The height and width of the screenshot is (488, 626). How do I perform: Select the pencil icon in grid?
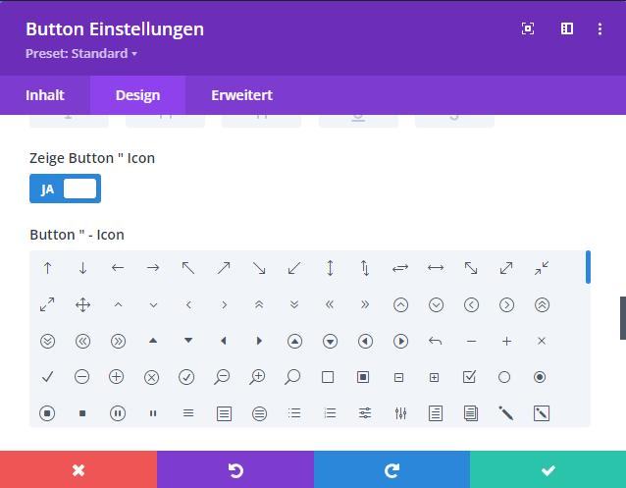(x=506, y=413)
